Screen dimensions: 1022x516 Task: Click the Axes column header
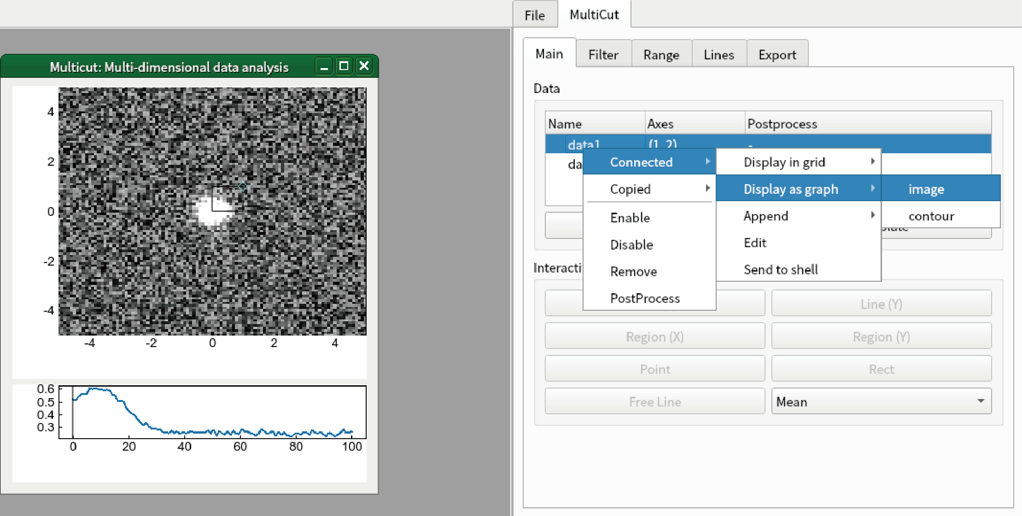695,124
